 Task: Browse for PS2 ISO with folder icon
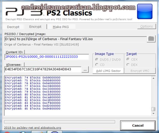[151, 39]
